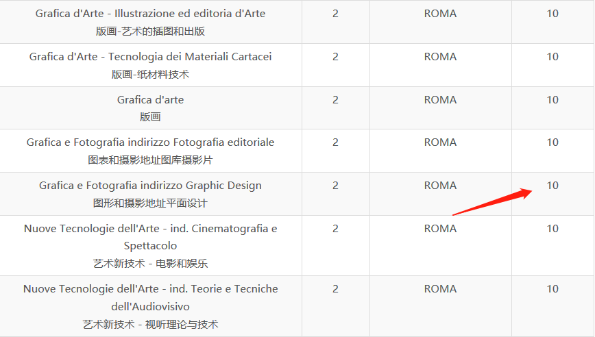595x337 pixels.
Task: Click the 'Grafica d'Arte - Tecnologia dei Materiali Cartacei' title
Action: [x=150, y=57]
